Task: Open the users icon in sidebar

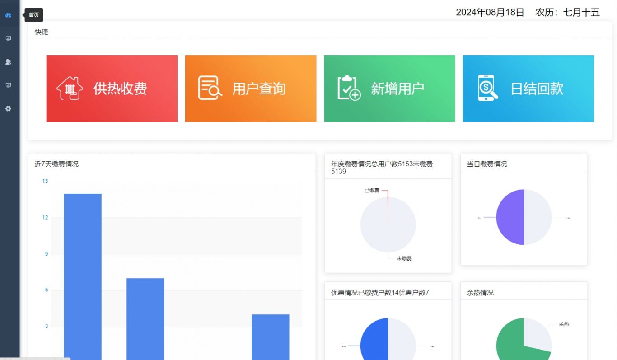Action: point(8,62)
